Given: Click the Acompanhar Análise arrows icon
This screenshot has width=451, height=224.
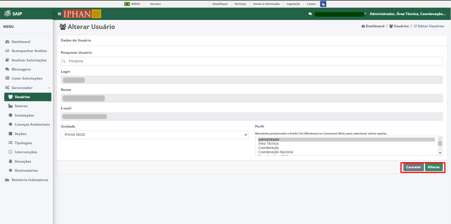Looking at the screenshot, I should click(x=7, y=51).
